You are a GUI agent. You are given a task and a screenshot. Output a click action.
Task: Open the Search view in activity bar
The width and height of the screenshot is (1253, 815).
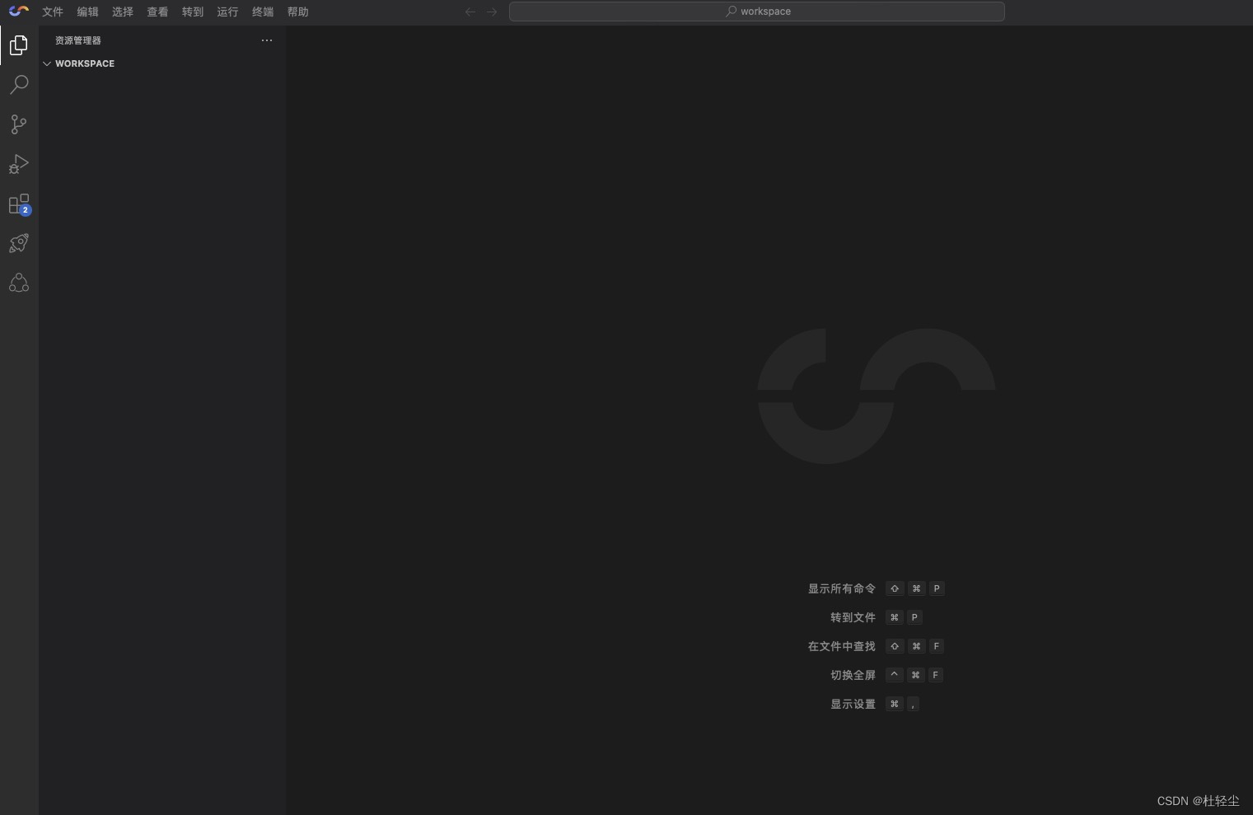pyautogui.click(x=19, y=85)
